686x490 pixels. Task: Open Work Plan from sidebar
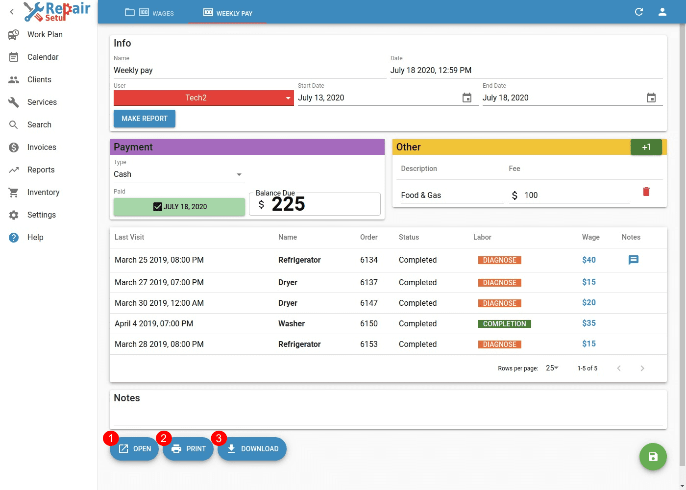[49, 34]
